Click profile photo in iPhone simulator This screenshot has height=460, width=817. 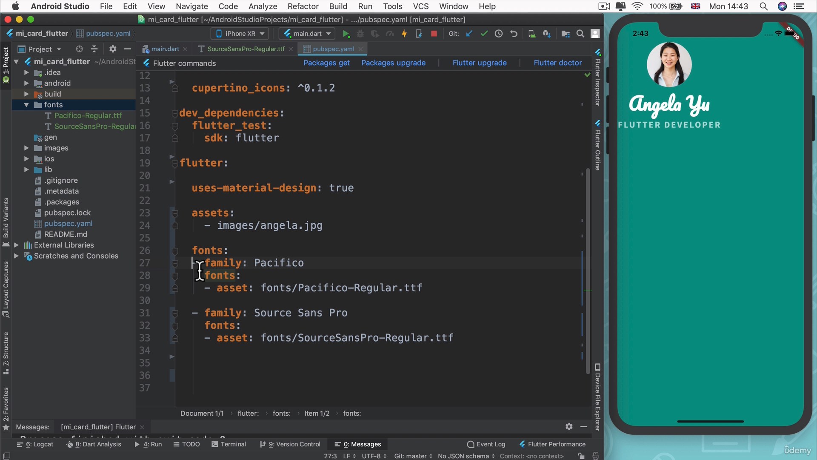pyautogui.click(x=669, y=65)
